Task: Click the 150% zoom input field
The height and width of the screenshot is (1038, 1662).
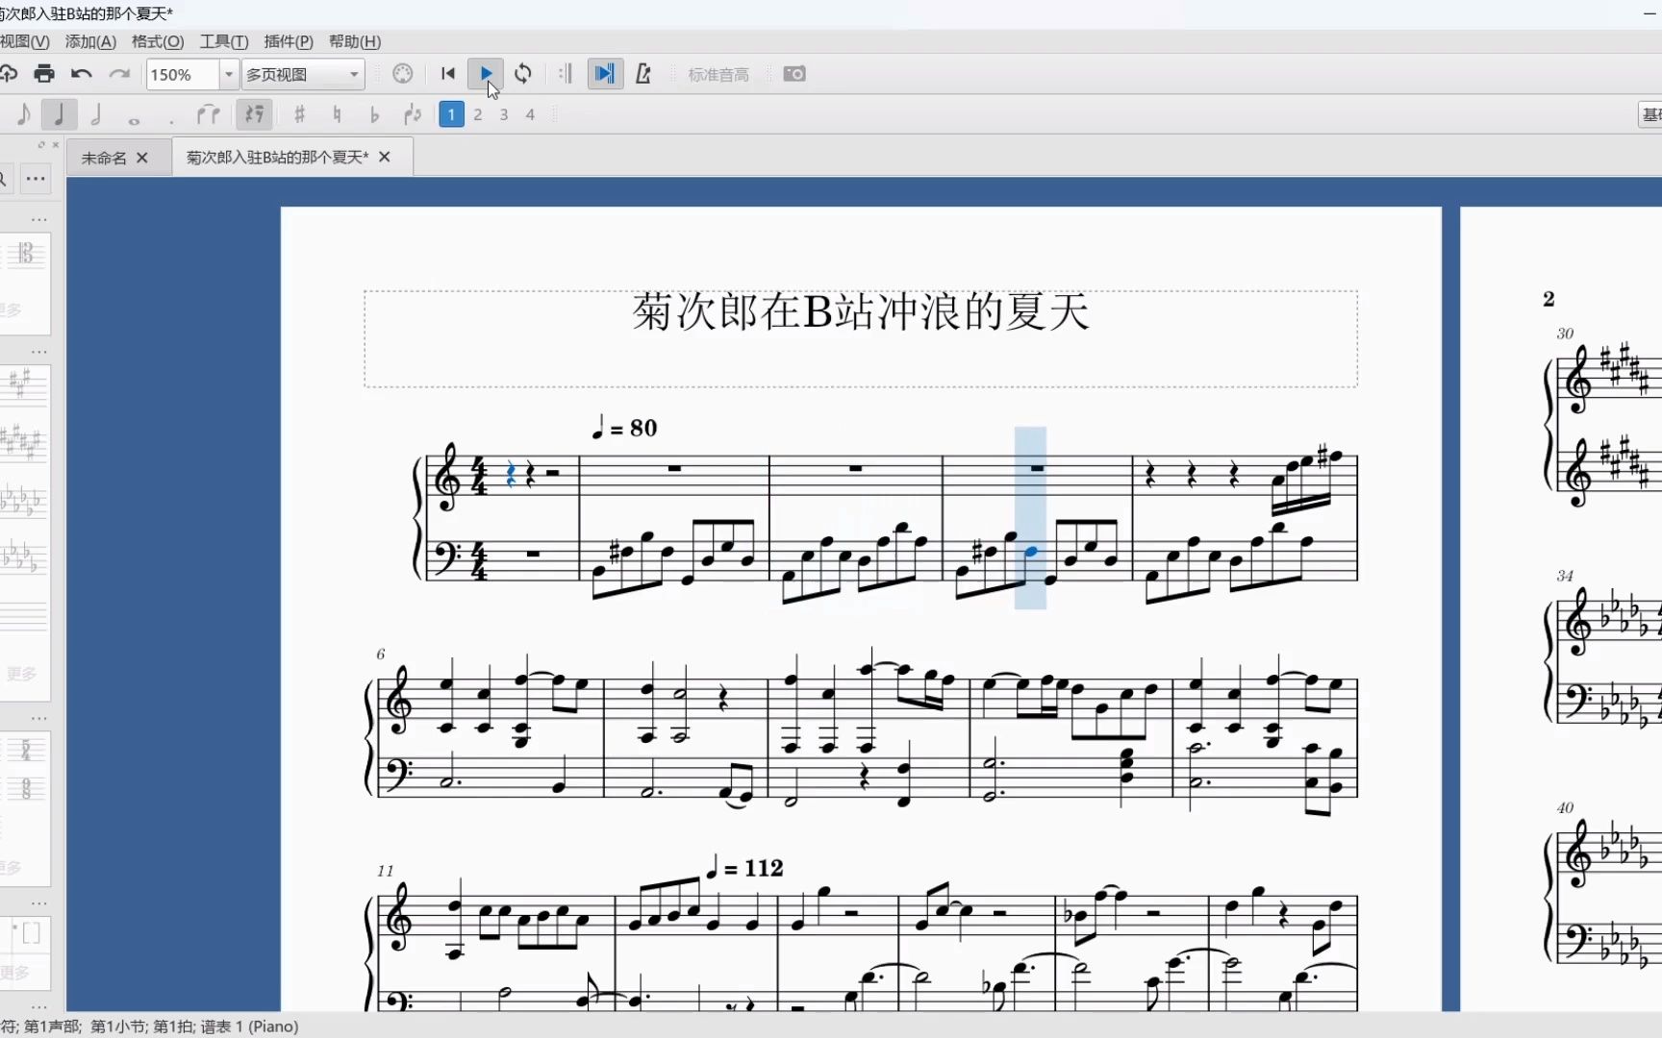Action: (183, 74)
